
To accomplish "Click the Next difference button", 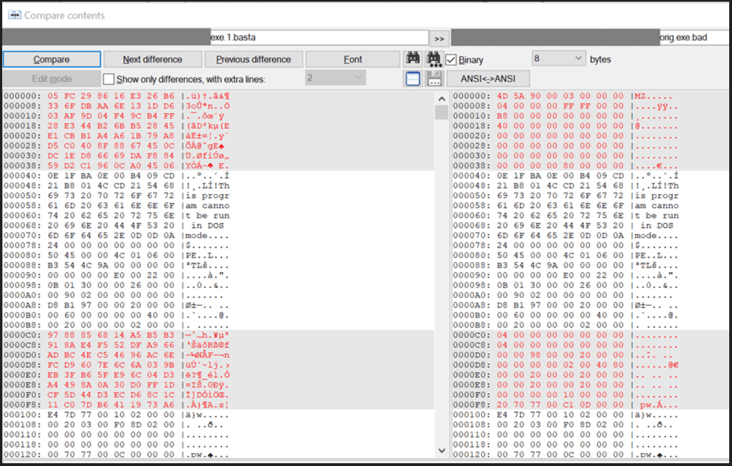I will tap(153, 59).
